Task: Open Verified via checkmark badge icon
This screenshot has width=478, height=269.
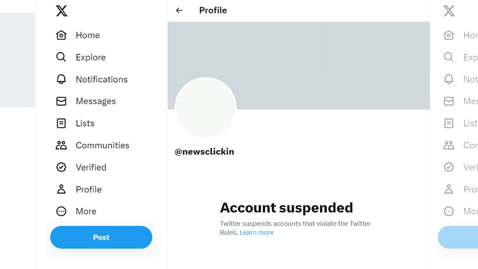Action: click(x=61, y=167)
